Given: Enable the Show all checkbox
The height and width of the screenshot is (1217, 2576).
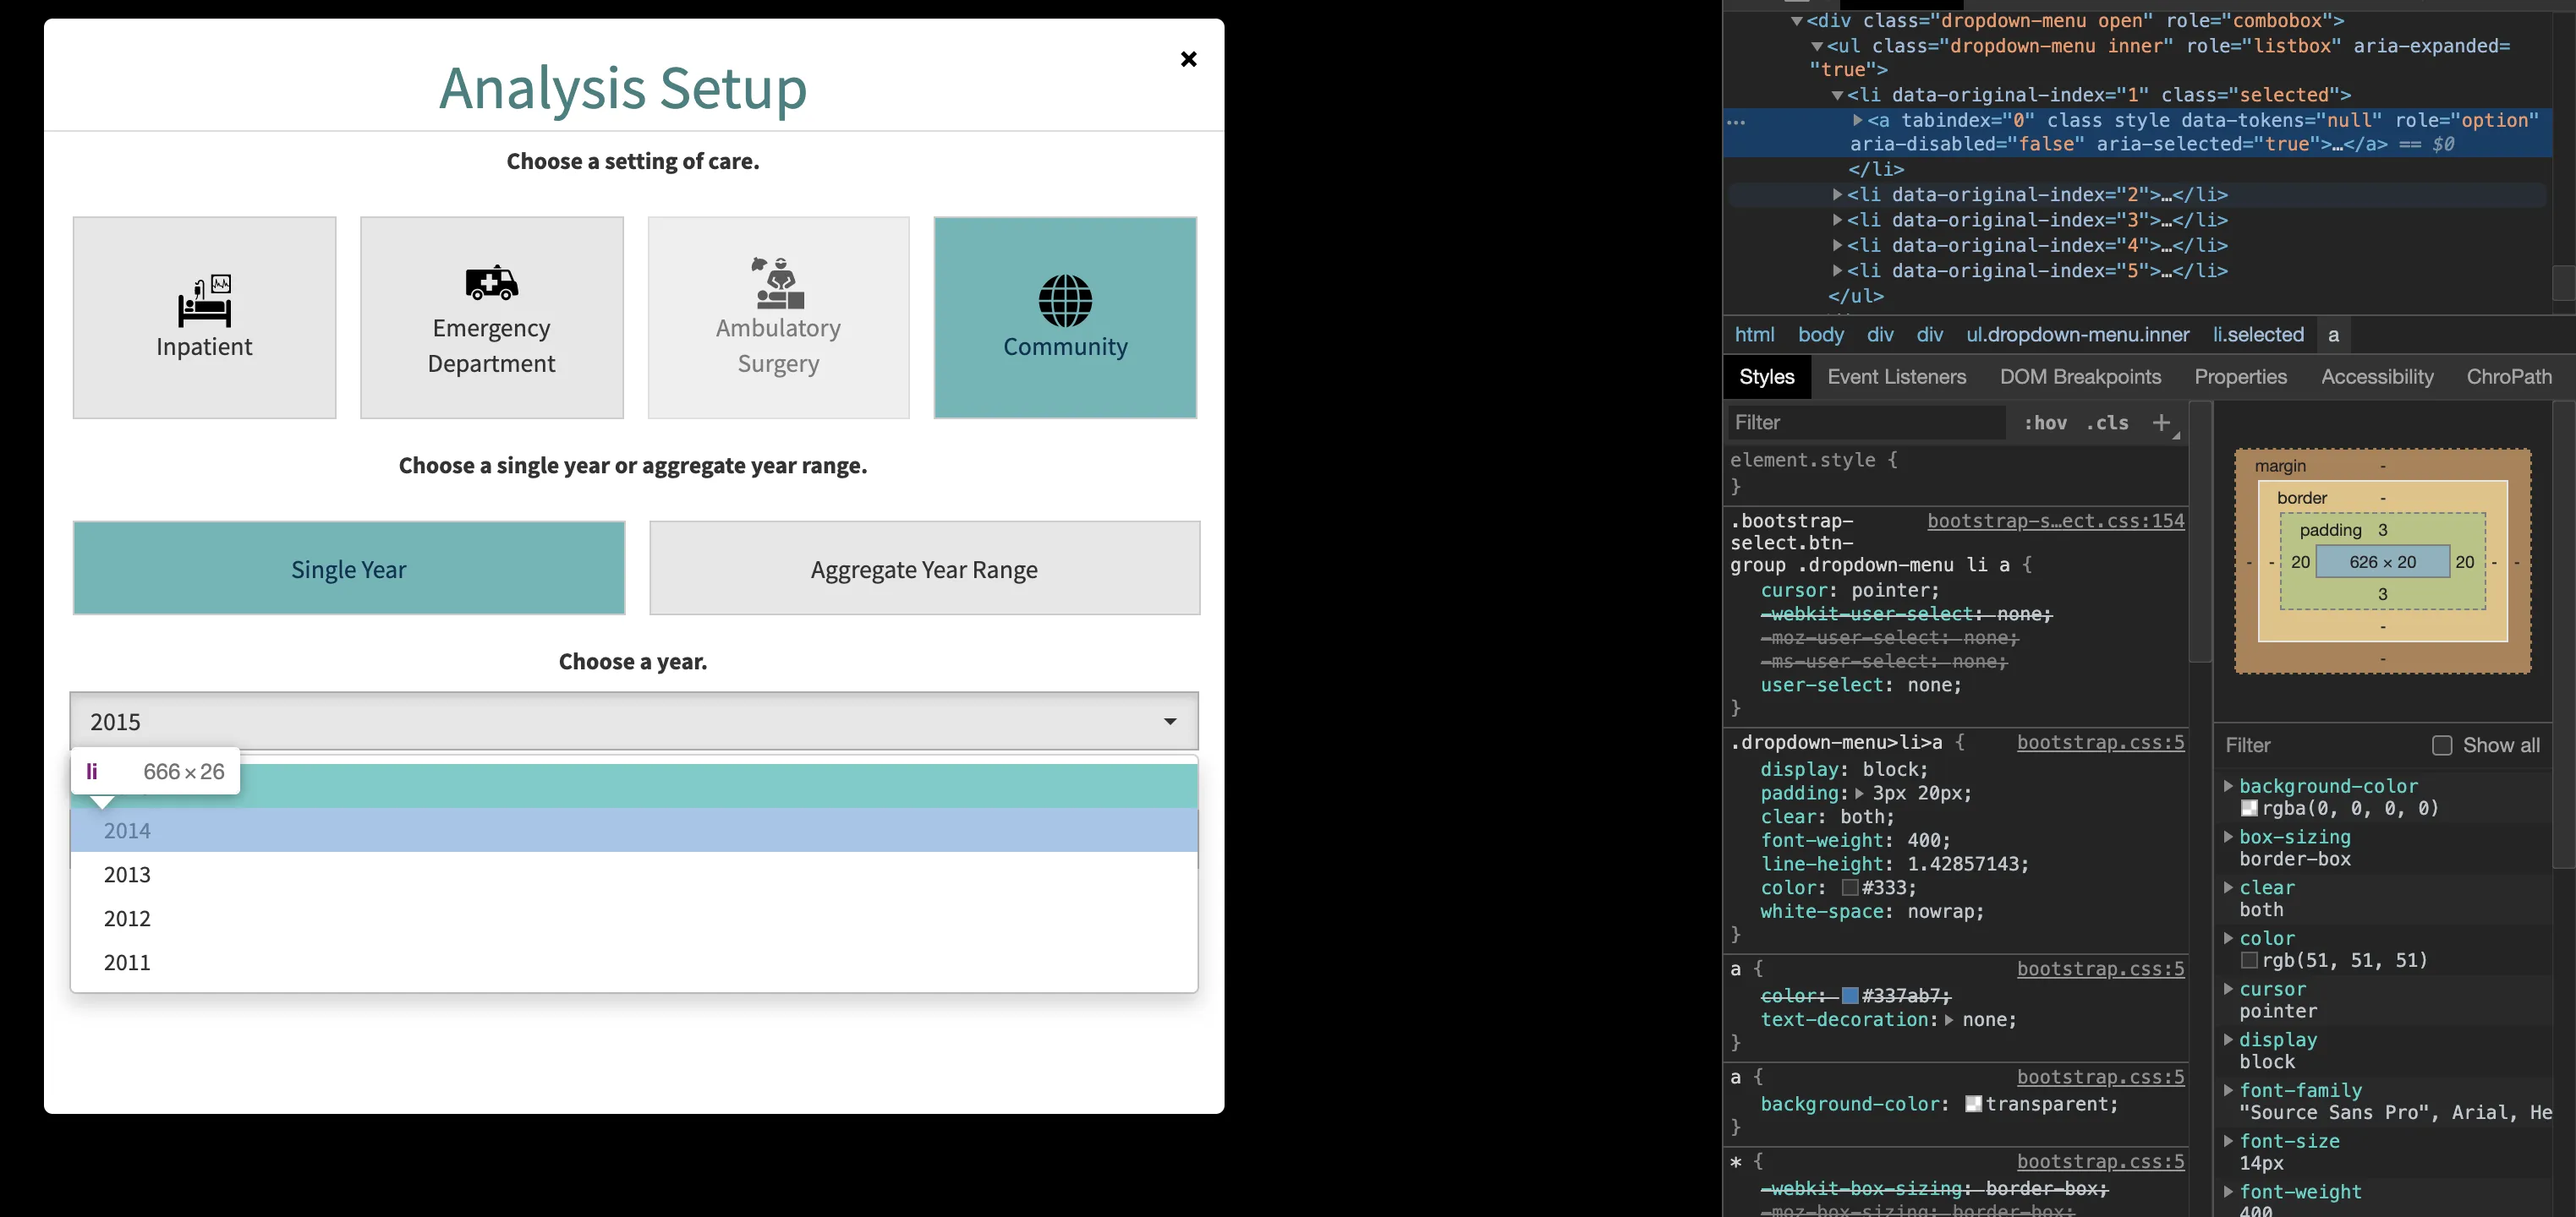Looking at the screenshot, I should pyautogui.click(x=2441, y=745).
